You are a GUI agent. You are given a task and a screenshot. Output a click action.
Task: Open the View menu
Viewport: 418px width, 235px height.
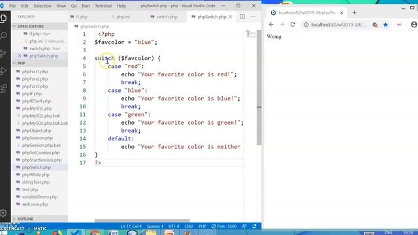pyautogui.click(x=61, y=6)
